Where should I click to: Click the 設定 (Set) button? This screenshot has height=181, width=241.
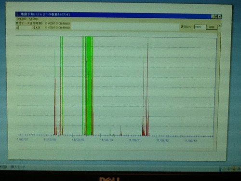click(212, 27)
